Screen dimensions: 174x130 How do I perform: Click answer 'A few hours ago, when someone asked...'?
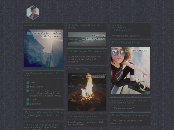click(x=84, y=59)
